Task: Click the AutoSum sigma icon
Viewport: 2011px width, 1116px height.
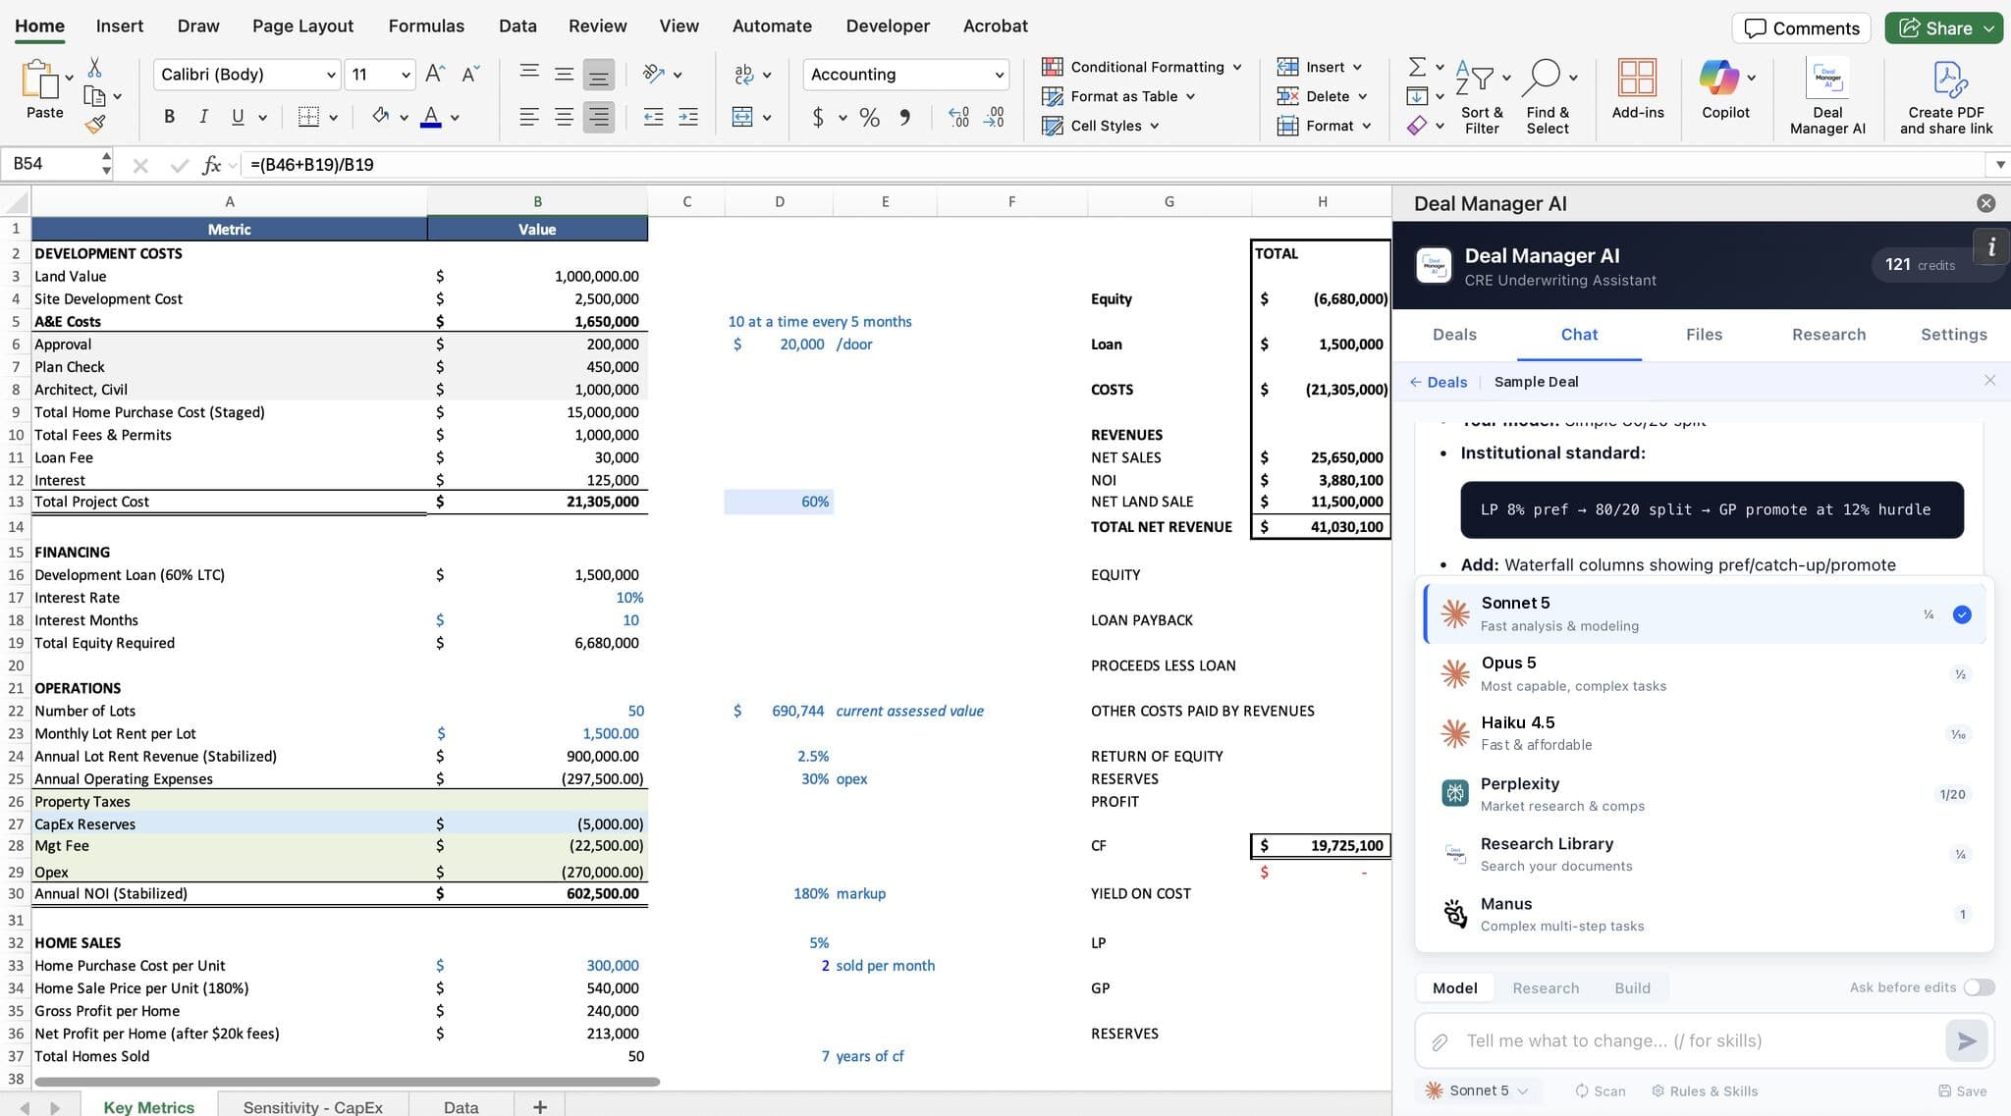Action: [1417, 67]
